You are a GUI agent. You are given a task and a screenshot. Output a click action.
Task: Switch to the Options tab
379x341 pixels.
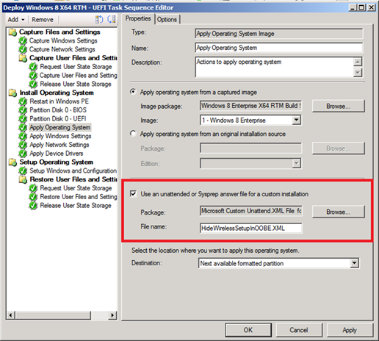click(167, 20)
